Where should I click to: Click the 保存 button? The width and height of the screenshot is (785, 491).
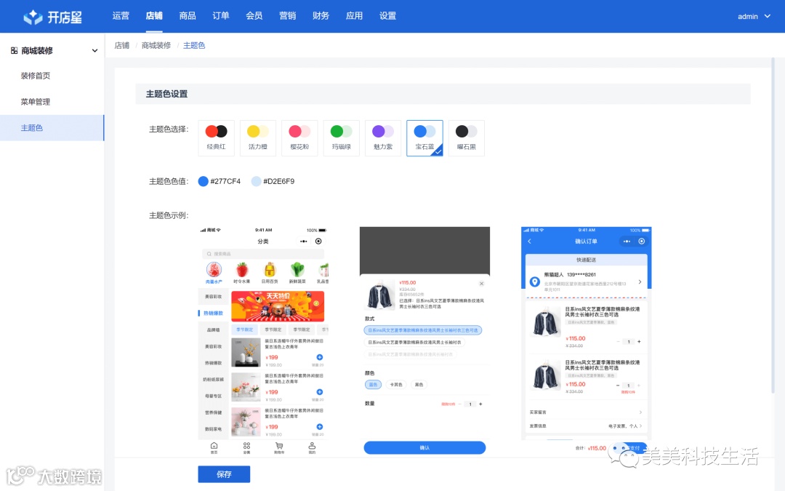pyautogui.click(x=224, y=474)
